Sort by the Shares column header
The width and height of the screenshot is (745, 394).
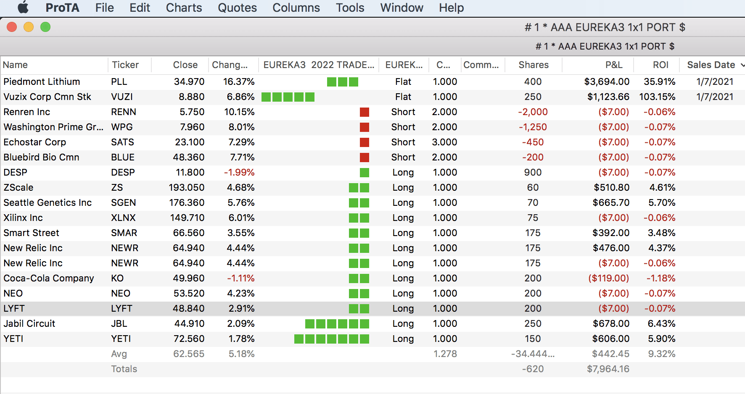pos(534,65)
